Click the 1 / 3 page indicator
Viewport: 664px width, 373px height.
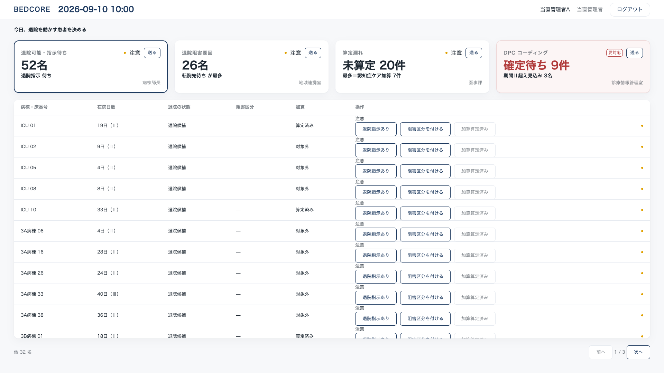pos(619,352)
